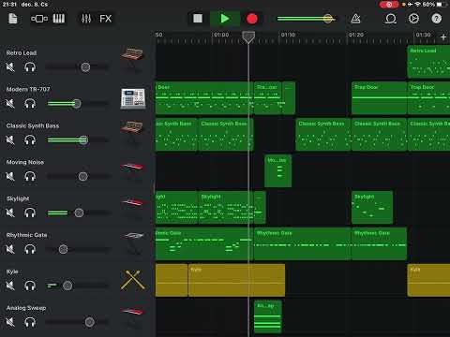Open the My Songs document browser
This screenshot has width=450, height=337.
[13, 19]
